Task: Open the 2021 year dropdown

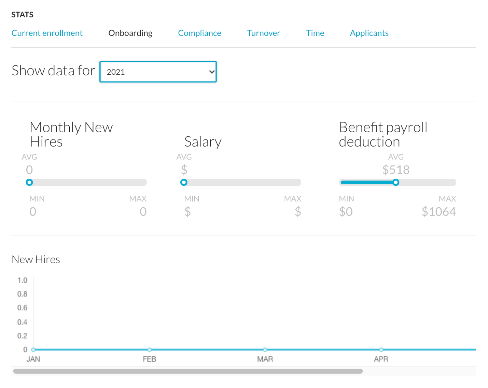Action: pos(158,72)
